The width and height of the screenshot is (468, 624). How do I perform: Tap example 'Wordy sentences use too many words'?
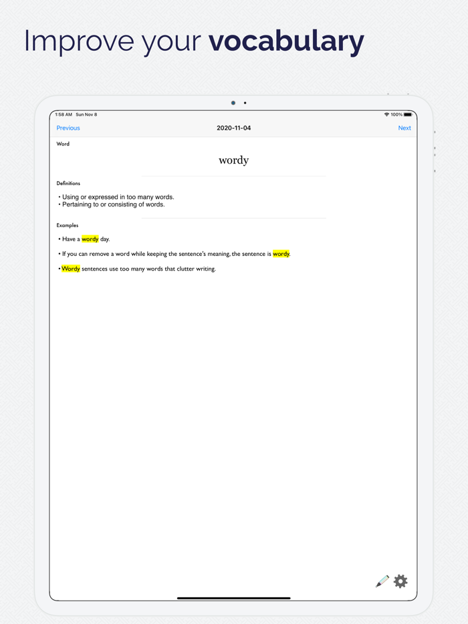point(137,269)
